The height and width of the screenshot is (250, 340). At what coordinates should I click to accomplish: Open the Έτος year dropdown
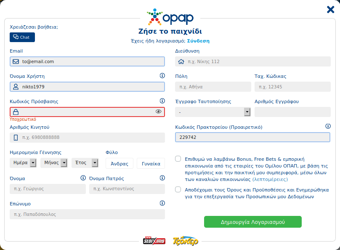[85, 162]
